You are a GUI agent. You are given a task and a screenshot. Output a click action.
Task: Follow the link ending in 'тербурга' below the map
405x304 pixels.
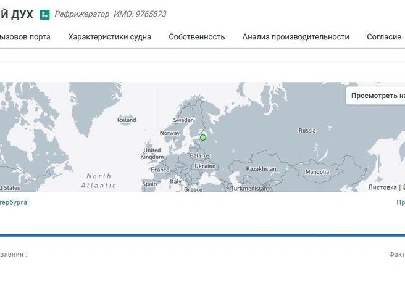[14, 202]
